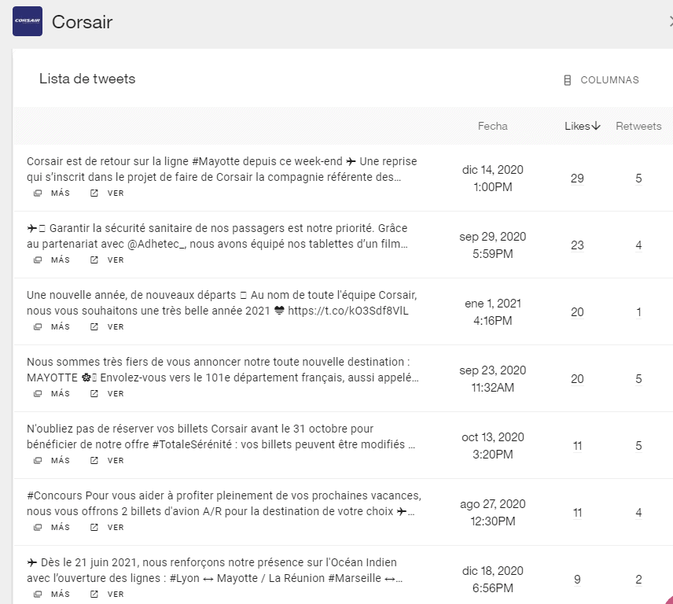Select tweet text 'Garantir la sécurité sanitaire de nos passagers'
The image size is (673, 604).
167,228
